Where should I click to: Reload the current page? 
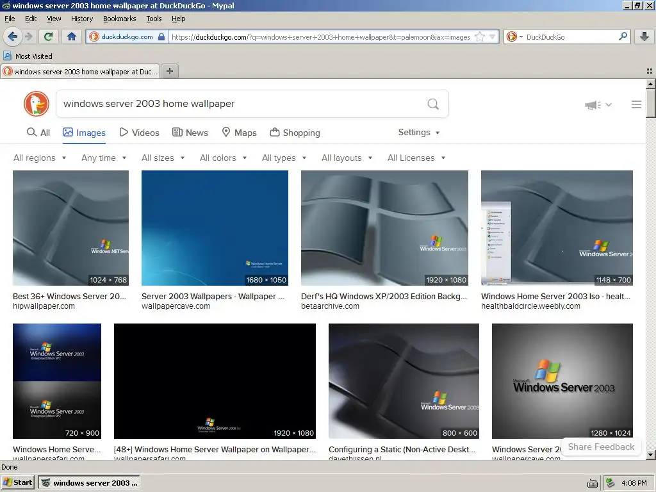click(49, 37)
